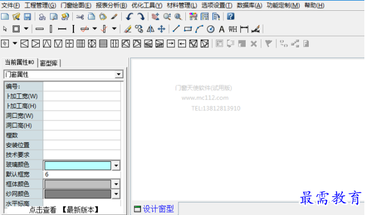Open the 选项设置(T) menu
Viewport: 366px width, 215px height.
pyautogui.click(x=217, y=5)
